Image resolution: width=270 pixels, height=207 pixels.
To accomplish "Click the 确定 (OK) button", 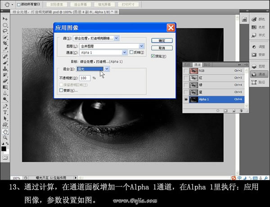I will 162,41.
